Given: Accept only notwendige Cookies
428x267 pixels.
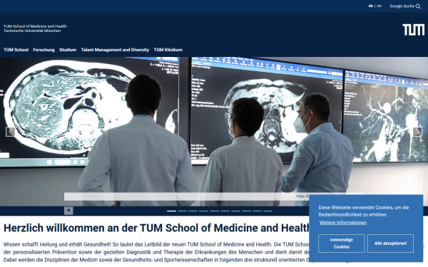Looking at the screenshot, I should click(342, 244).
